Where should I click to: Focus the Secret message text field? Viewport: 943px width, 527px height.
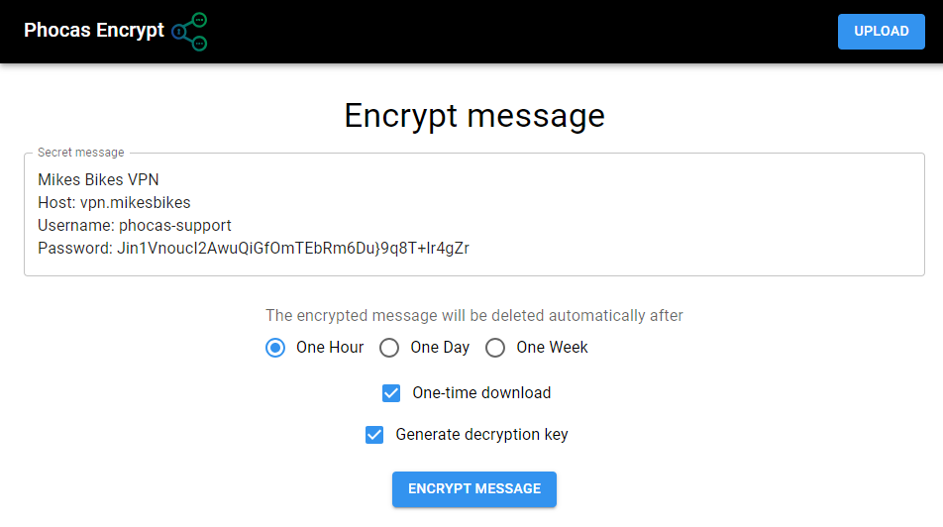pyautogui.click(x=473, y=214)
